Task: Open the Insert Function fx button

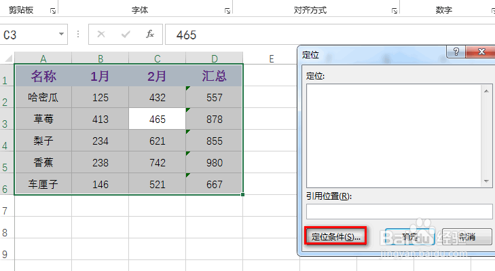Action: (x=150, y=34)
